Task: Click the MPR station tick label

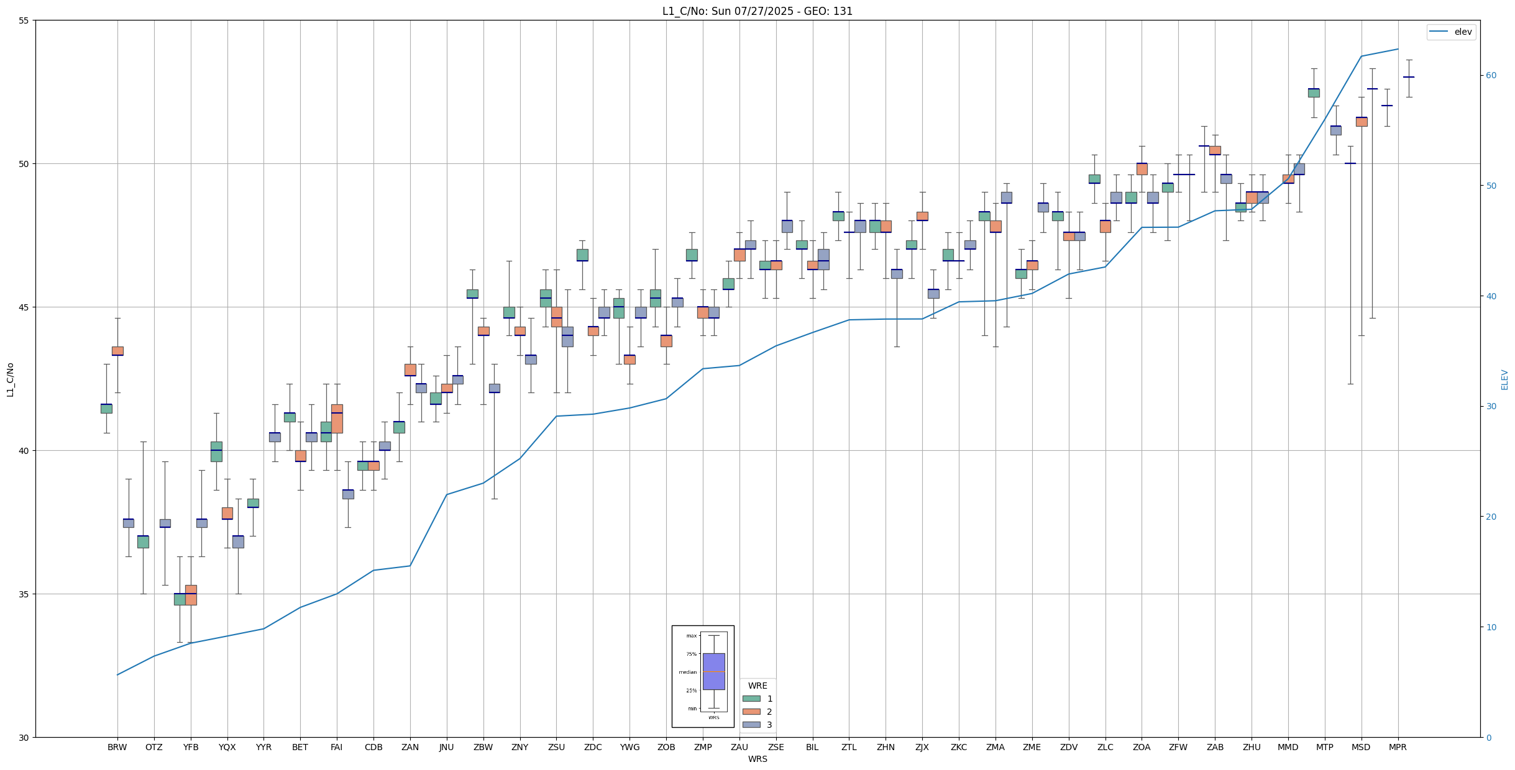Action: [1398, 747]
